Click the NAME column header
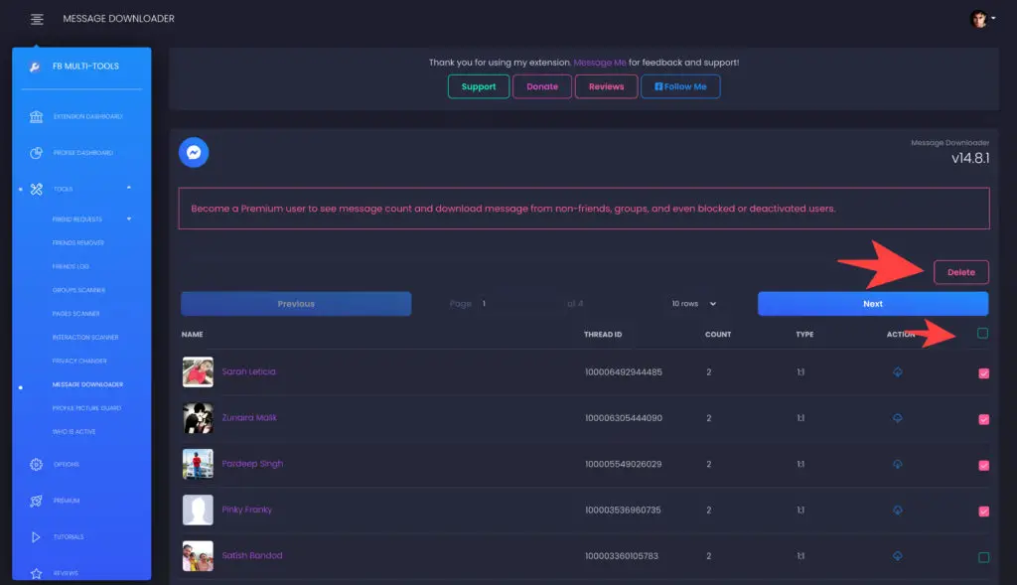Screen dimensions: 1017x585 (x=192, y=335)
